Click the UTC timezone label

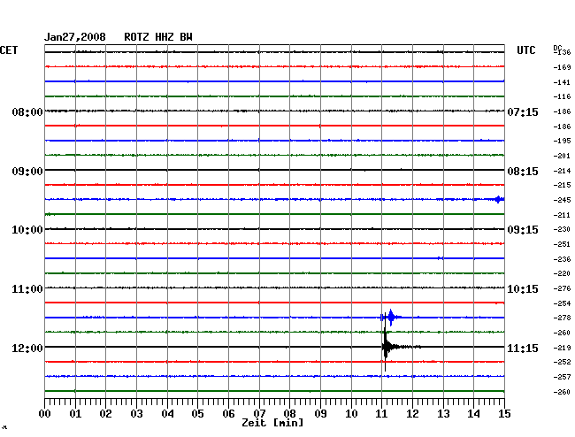point(525,50)
